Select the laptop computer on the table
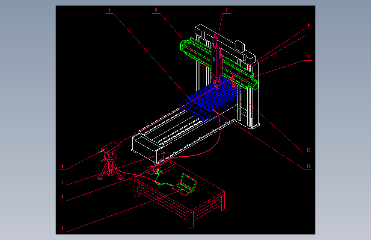This screenshot has height=240, width=371. click(184, 184)
